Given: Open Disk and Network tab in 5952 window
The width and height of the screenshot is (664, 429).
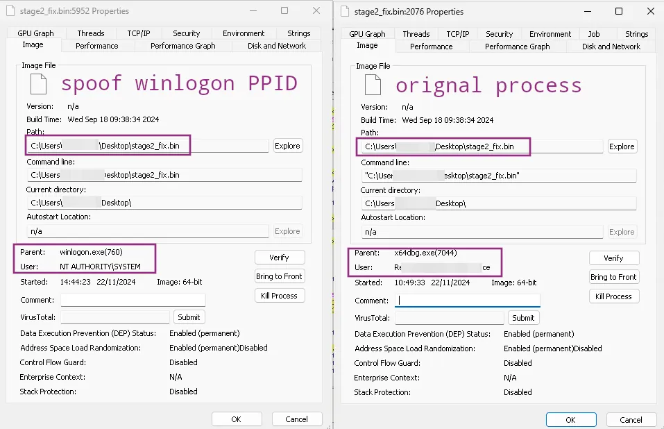Looking at the screenshot, I should tap(277, 46).
